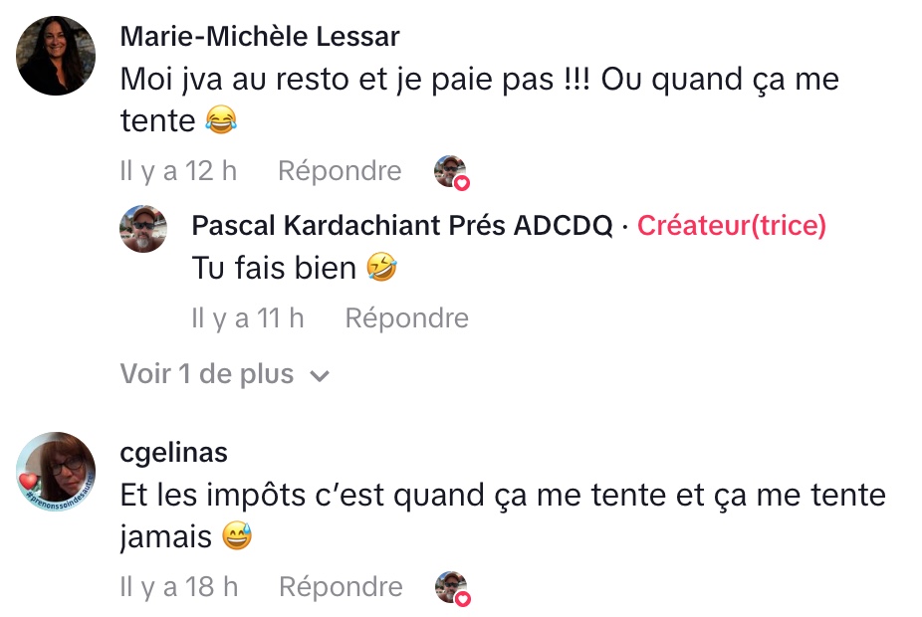The height and width of the screenshot is (617, 922).
Task: Open Marie-Michèle Lessar's profile name link
Action: [259, 37]
